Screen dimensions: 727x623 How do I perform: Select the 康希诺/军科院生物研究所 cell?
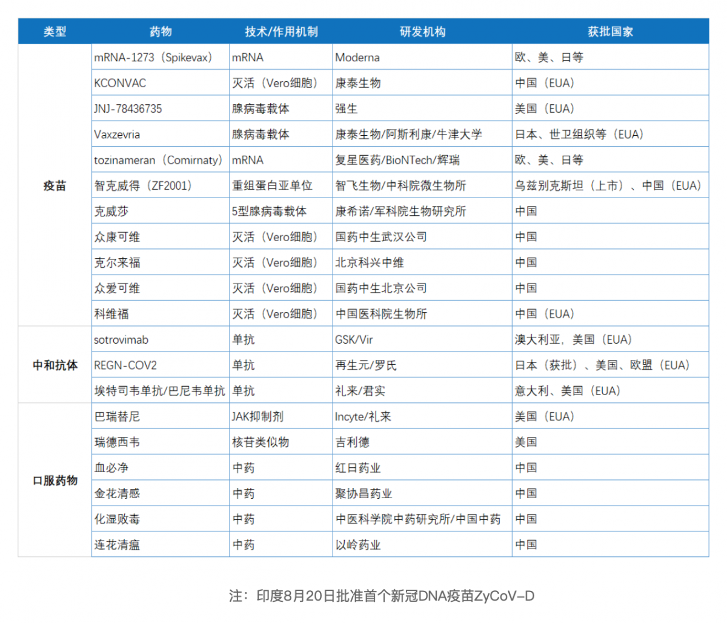[422, 211]
